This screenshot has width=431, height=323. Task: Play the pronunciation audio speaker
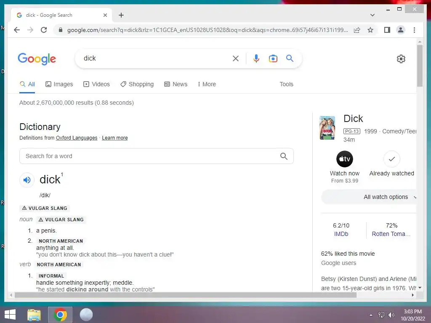click(27, 180)
